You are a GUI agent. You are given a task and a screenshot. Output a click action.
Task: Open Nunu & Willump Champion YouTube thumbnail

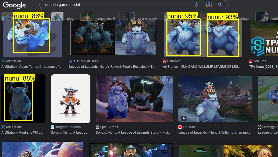coord(215,99)
